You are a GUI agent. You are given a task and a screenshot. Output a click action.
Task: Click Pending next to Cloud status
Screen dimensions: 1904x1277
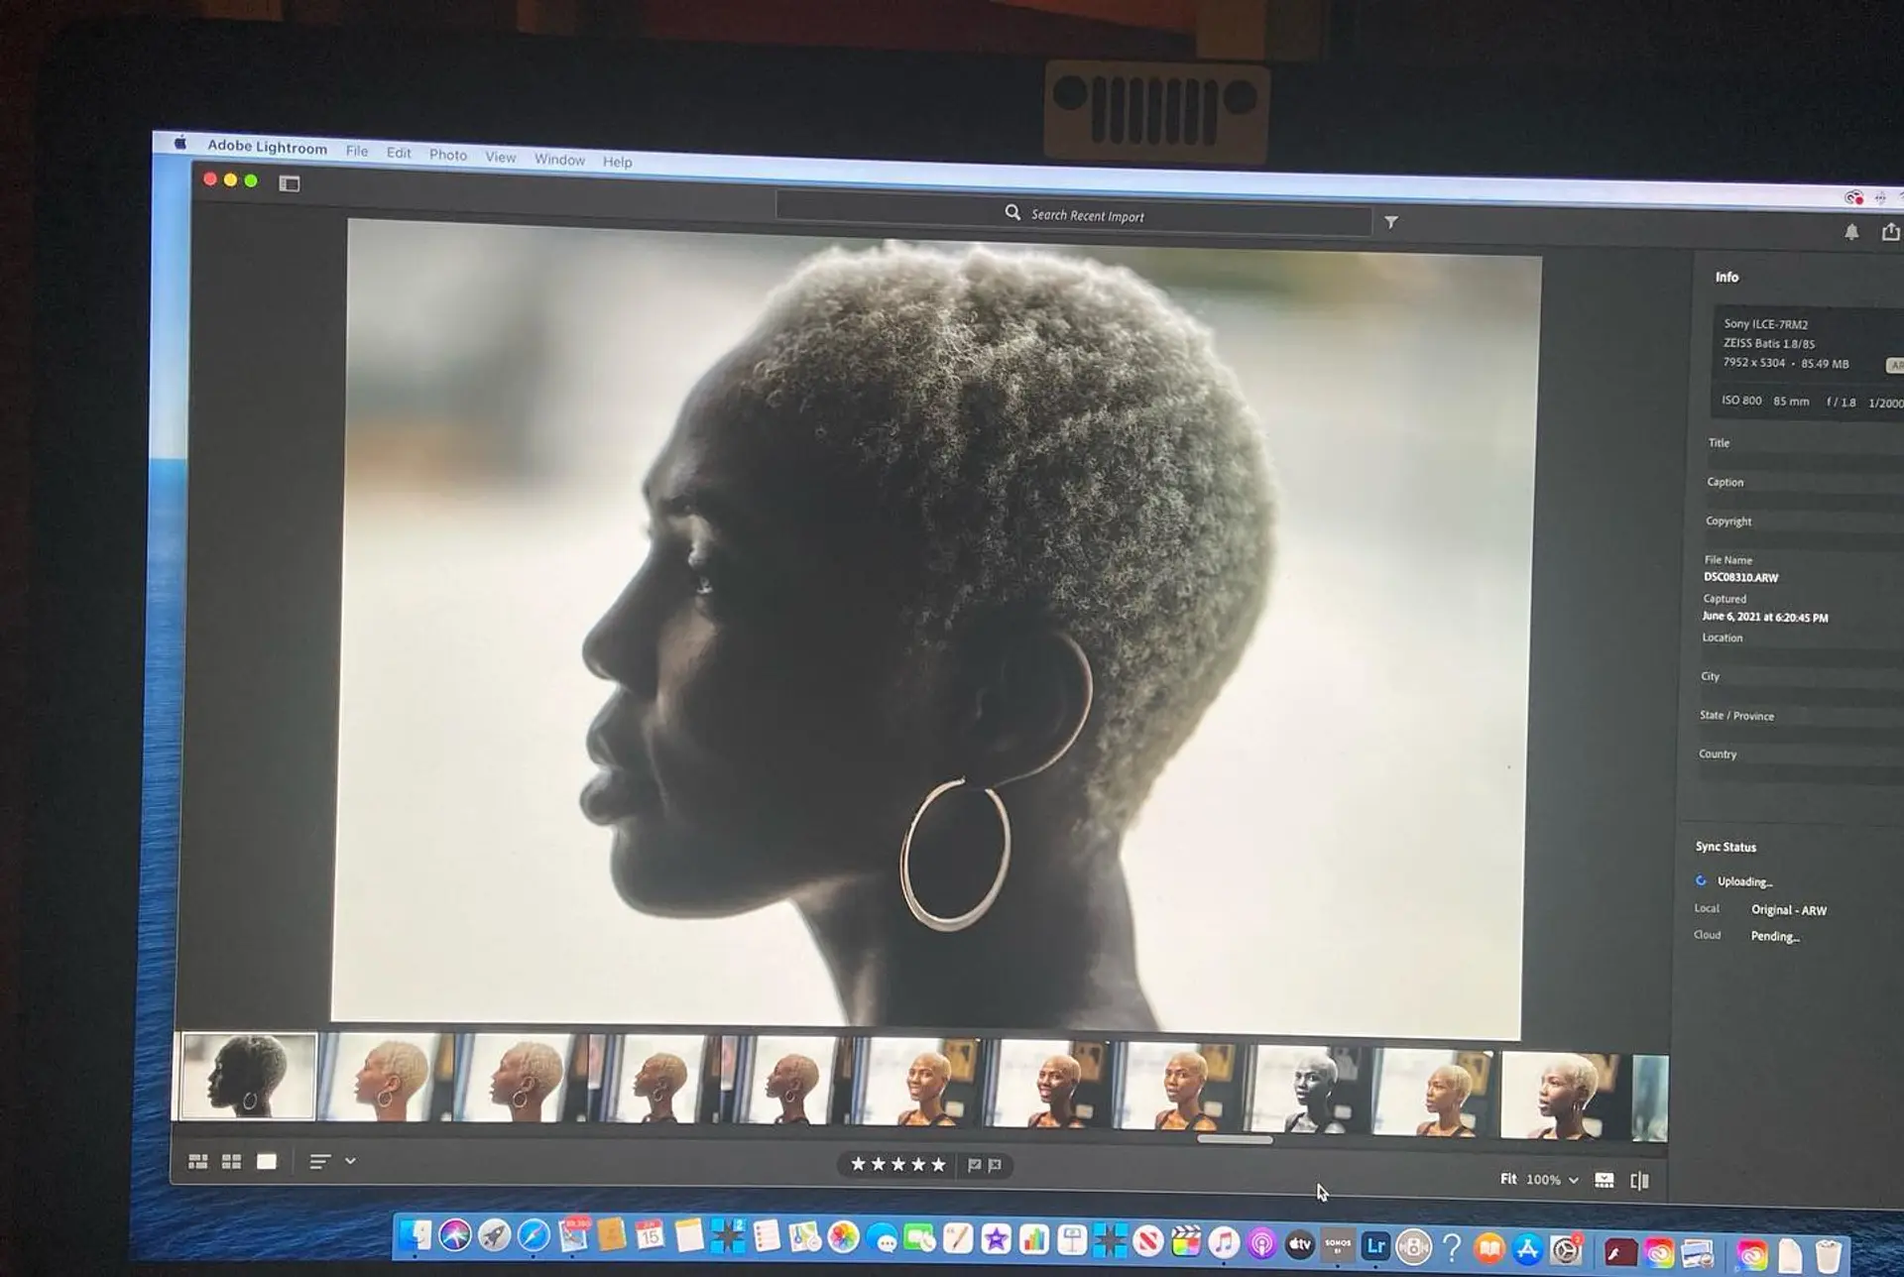(x=1776, y=936)
